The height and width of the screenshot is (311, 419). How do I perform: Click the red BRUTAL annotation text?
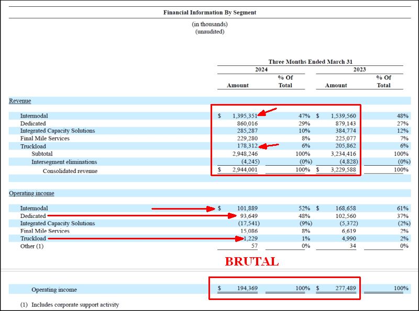tap(251, 262)
